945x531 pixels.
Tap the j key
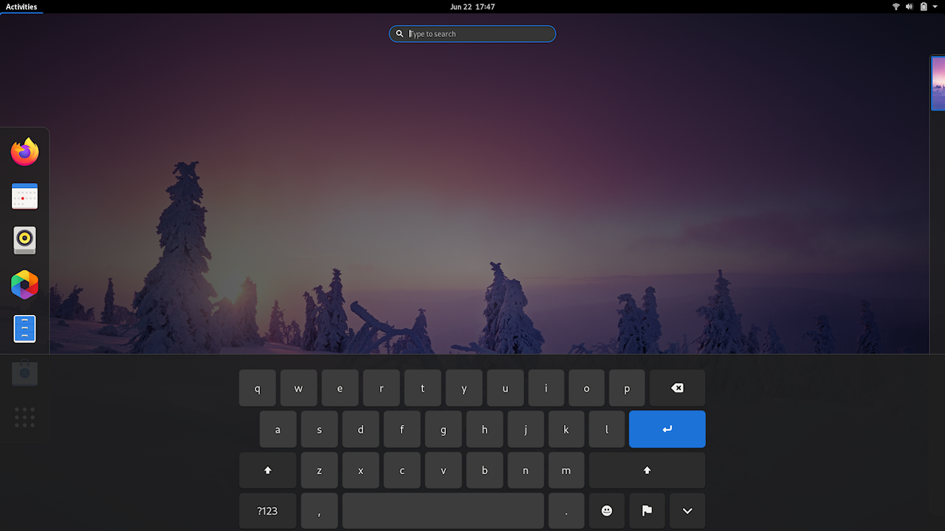click(x=526, y=429)
